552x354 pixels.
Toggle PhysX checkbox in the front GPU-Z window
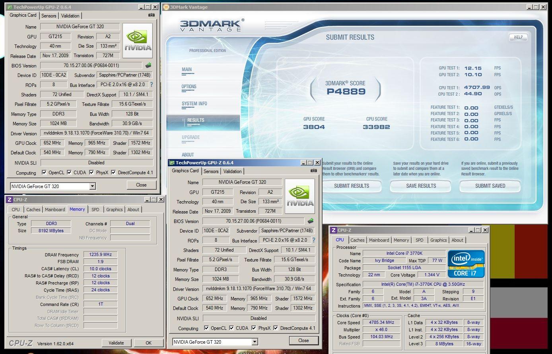pos(254,328)
